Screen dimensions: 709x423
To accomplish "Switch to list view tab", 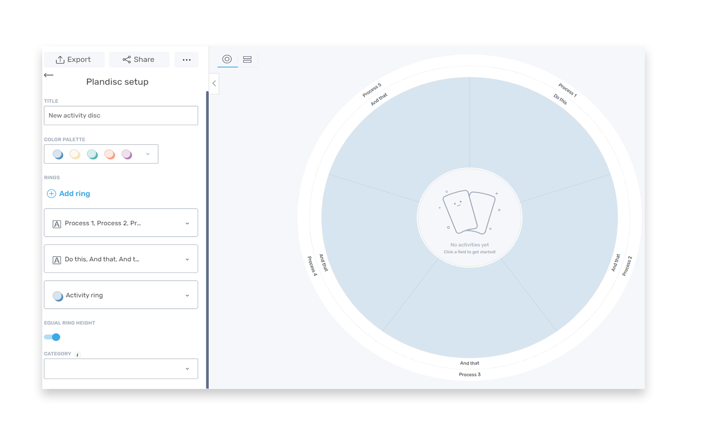I will point(248,59).
